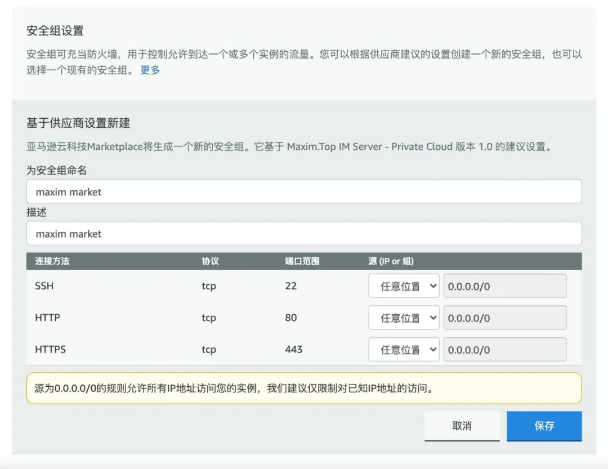Click the security group name input field

[x=304, y=191]
